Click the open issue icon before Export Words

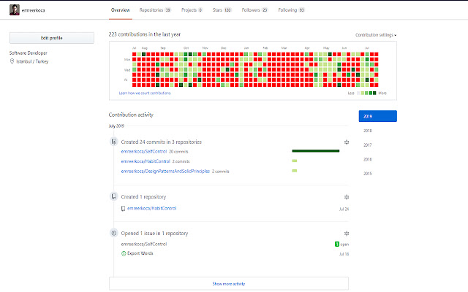(x=124, y=253)
